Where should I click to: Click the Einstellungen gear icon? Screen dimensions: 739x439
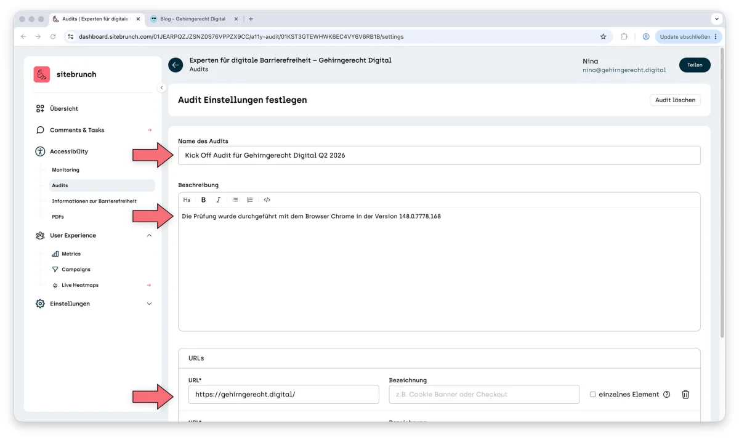click(x=40, y=304)
